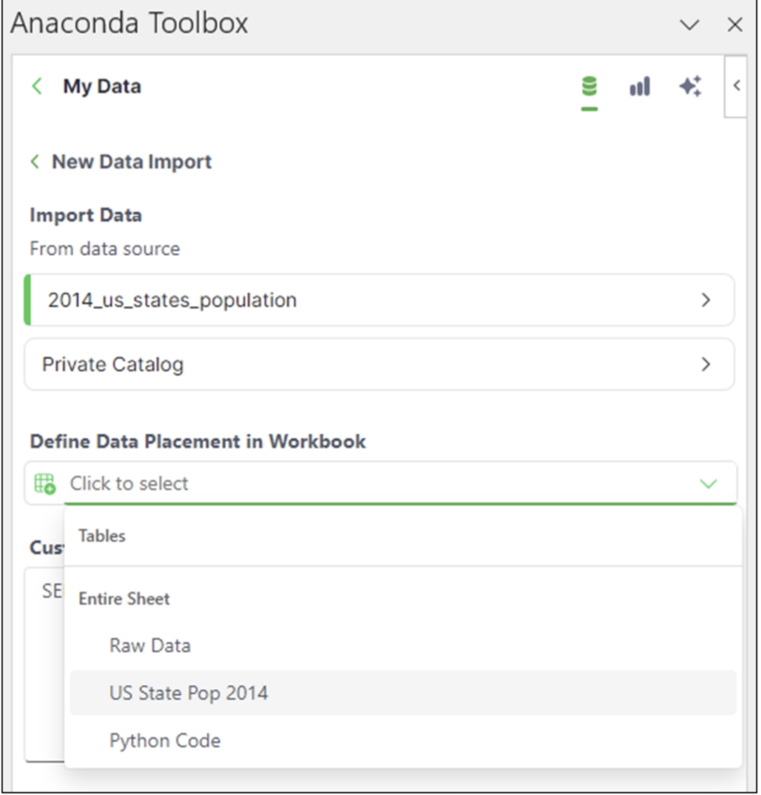Screen dimensions: 761x795
Task: Click the back arrow beside New Data Import
Action: point(35,161)
